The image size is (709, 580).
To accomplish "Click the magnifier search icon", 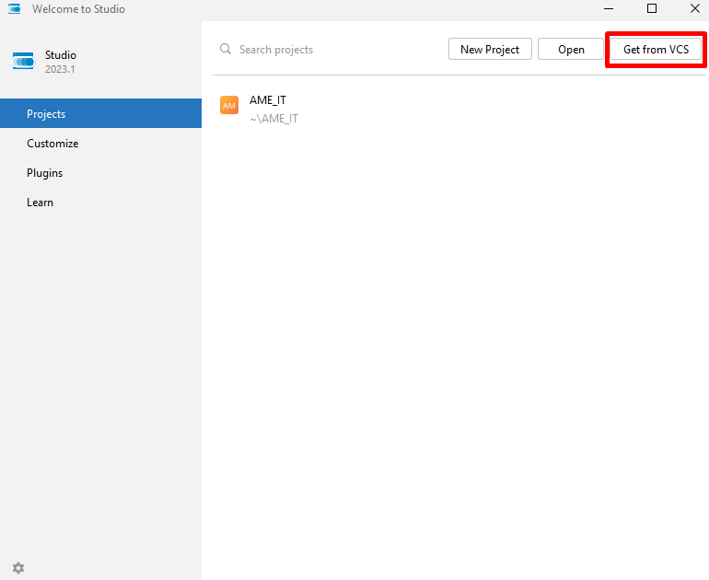I will (x=226, y=50).
